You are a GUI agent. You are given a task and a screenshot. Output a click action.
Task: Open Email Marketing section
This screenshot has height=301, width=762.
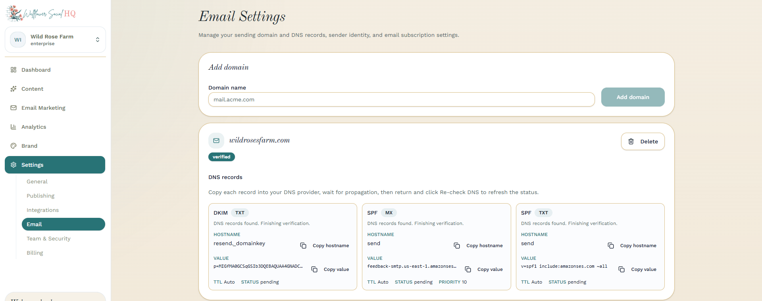55,108
